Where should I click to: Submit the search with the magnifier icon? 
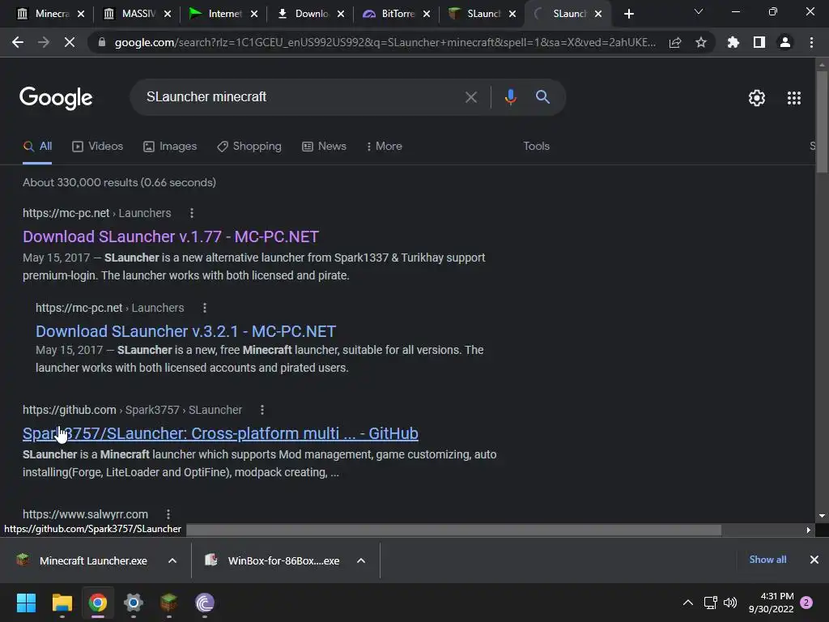[x=542, y=97]
